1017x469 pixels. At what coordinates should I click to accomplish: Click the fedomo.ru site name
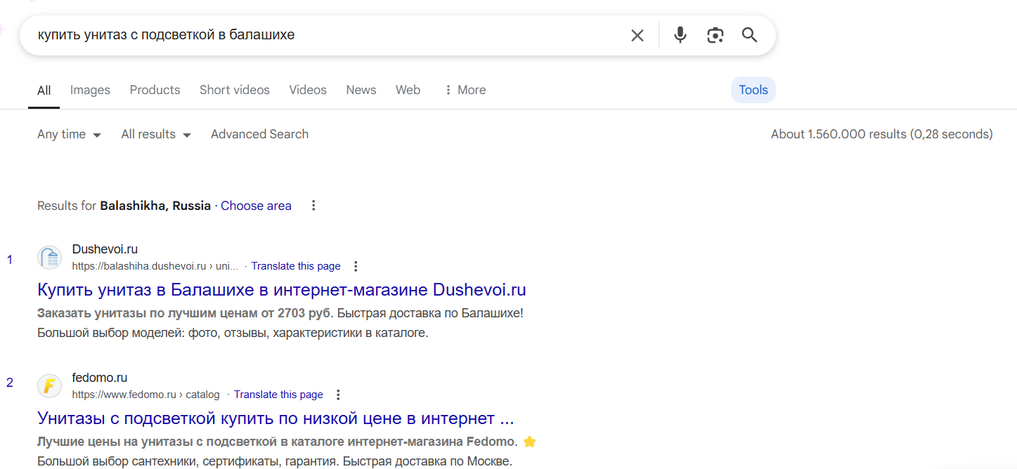click(100, 378)
